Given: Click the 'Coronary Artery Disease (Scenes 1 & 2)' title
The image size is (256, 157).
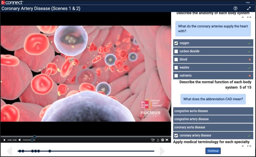Looking at the screenshot, I should pyautogui.click(x=41, y=8).
